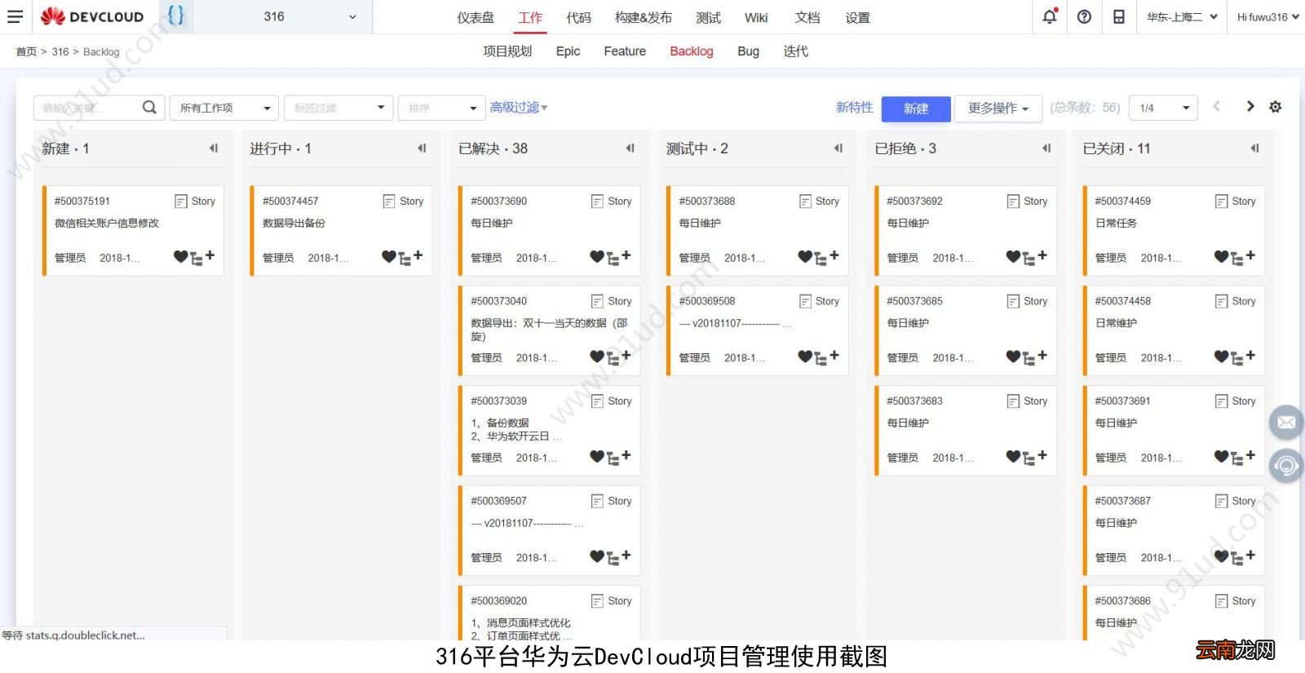Open the Wiki menu
The width and height of the screenshot is (1305, 673).
click(756, 17)
